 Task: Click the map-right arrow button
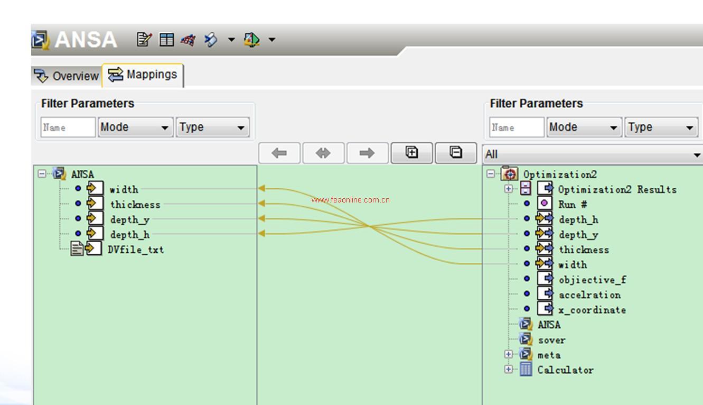[367, 153]
